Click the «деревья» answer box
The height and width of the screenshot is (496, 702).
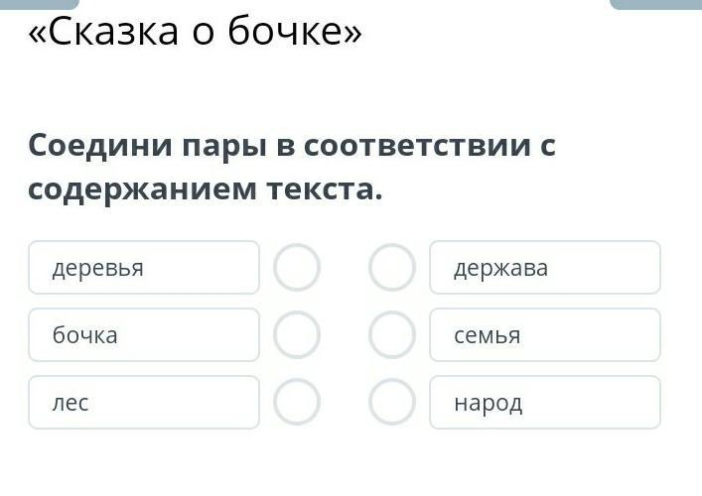click(x=144, y=268)
